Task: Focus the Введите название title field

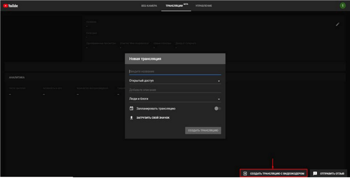Action: pyautogui.click(x=175, y=72)
